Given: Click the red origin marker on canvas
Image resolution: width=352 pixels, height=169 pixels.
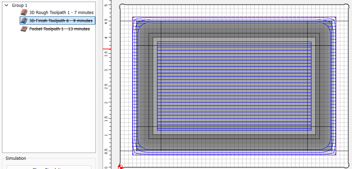Looking at the screenshot, I should coord(120,167).
